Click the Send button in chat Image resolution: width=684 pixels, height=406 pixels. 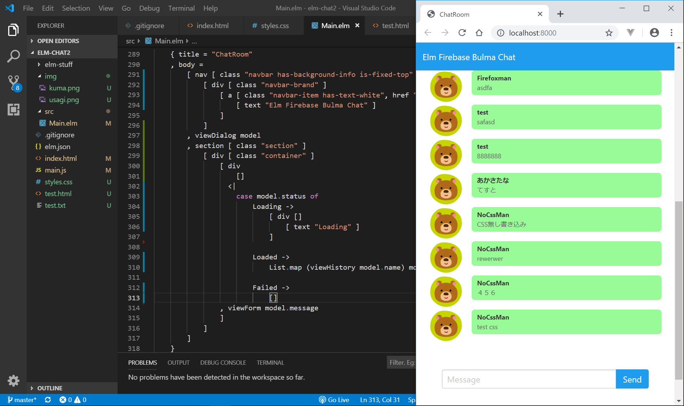coord(632,379)
